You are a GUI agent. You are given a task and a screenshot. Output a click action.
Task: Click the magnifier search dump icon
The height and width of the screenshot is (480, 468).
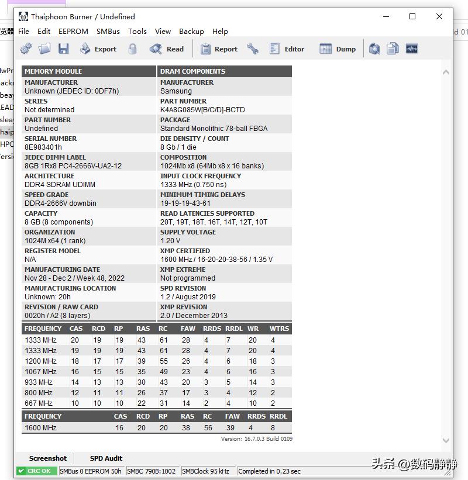(x=374, y=49)
